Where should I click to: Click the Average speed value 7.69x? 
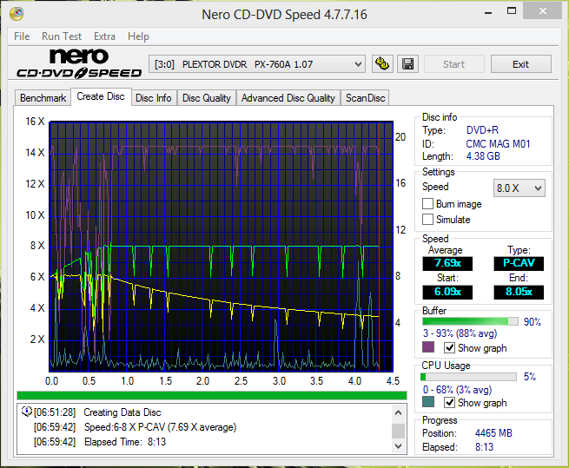tap(447, 263)
